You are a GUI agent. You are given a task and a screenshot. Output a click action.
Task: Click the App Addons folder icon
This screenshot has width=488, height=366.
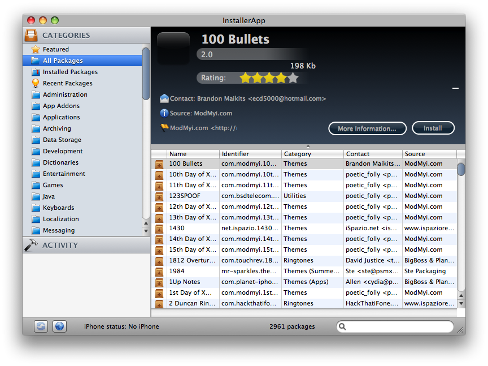pos(36,106)
